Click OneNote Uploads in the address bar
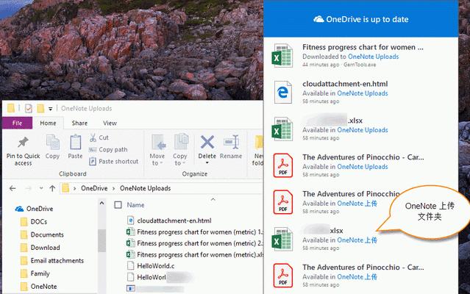Screen dimensions: 470x294 point(146,188)
